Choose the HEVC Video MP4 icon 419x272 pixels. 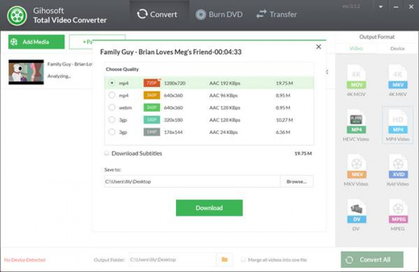[x=356, y=121]
